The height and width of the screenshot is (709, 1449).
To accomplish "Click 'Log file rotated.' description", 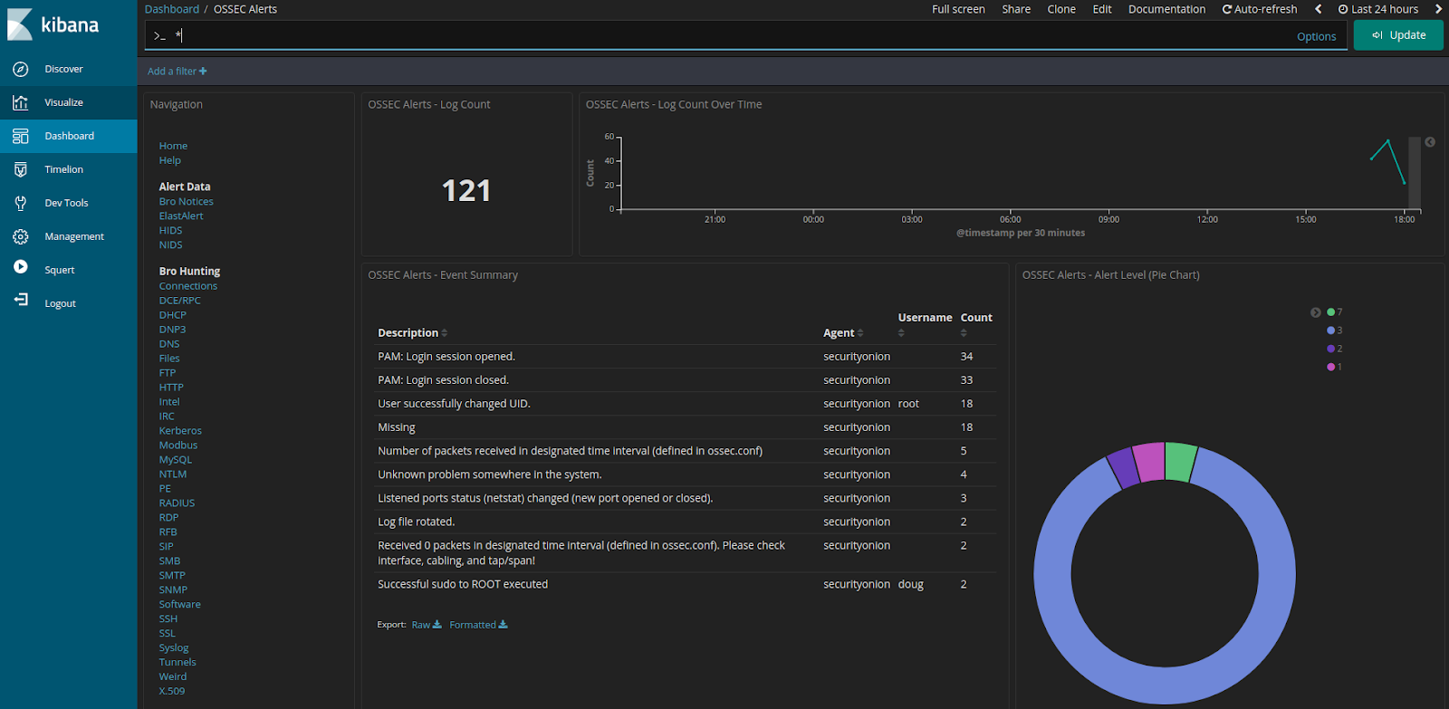I will (417, 522).
